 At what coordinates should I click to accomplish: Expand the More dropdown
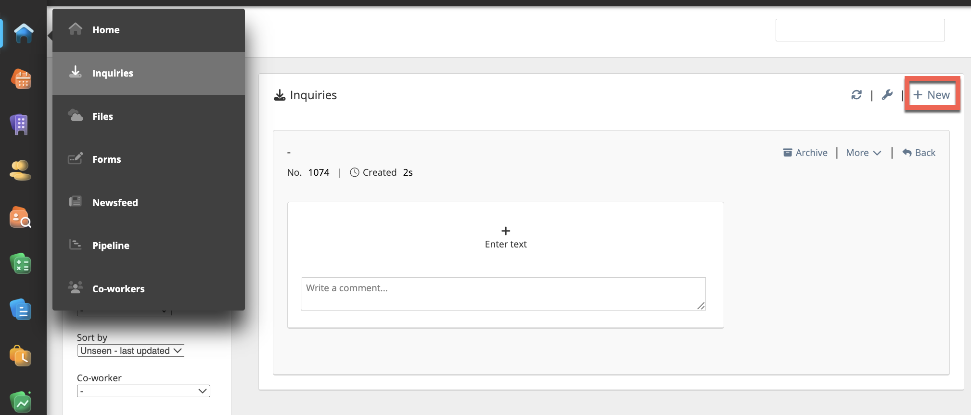coord(863,153)
